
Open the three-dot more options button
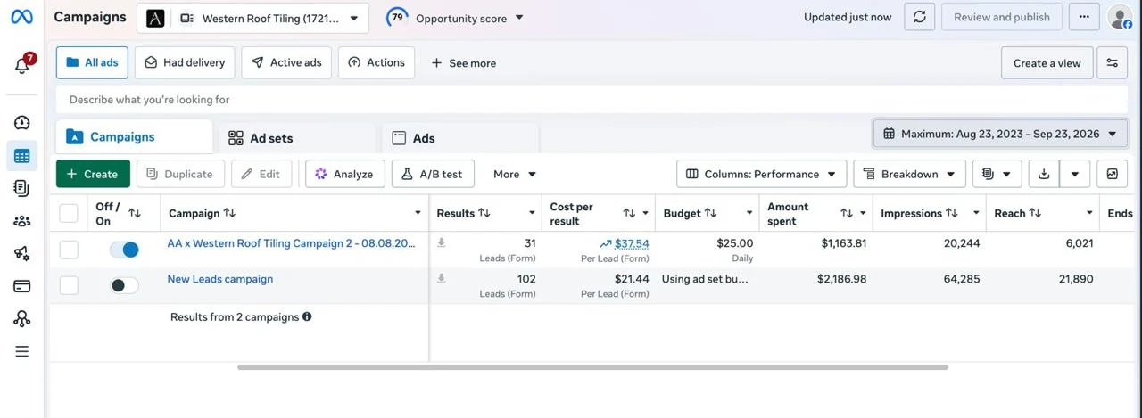tap(1084, 17)
